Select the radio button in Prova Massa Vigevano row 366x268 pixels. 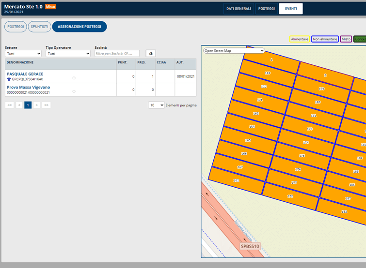pyautogui.click(x=74, y=91)
